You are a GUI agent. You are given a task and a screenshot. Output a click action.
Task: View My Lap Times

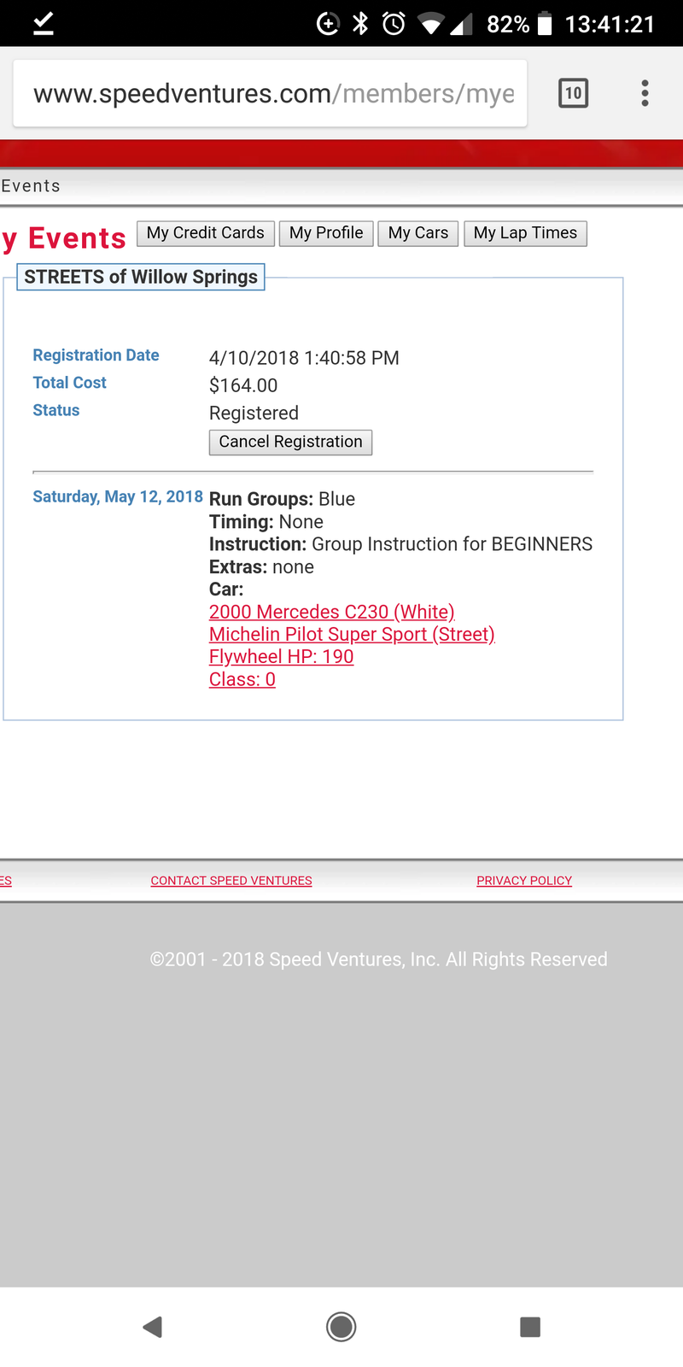pyautogui.click(x=525, y=233)
